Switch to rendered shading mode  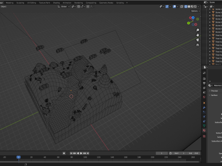(x=195, y=6)
